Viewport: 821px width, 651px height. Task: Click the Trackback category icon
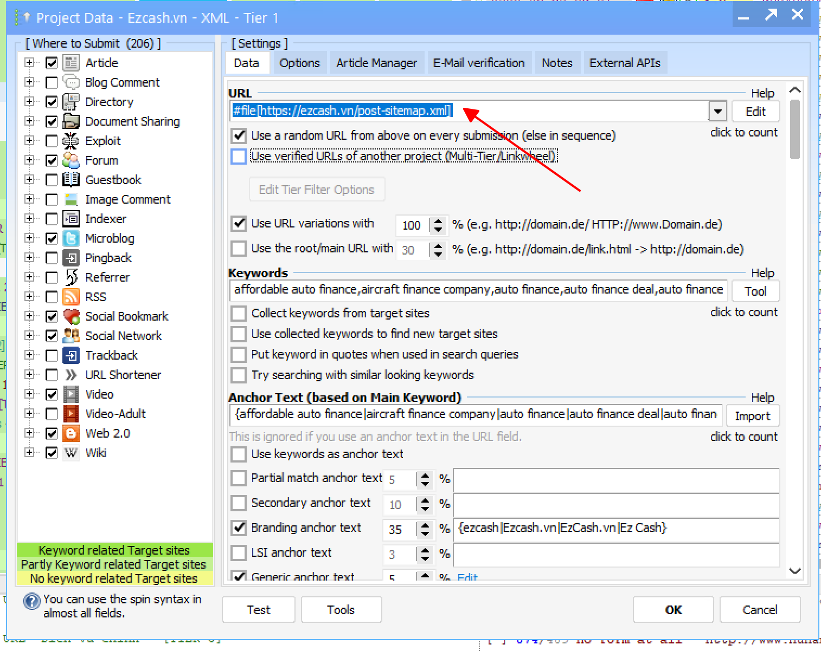click(71, 355)
